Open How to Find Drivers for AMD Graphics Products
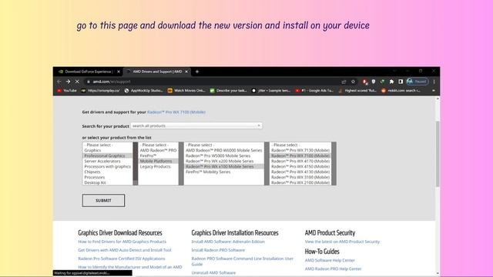493x277 pixels. pos(122,242)
